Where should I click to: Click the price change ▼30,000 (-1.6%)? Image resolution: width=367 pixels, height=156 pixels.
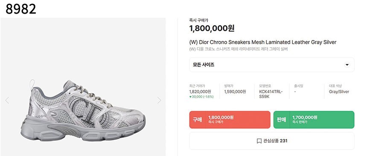[201, 97]
